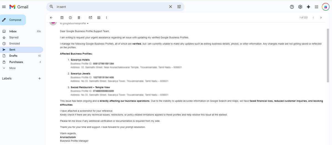Go back to Sent list arrow
The image size is (332, 145).
[x=51, y=18]
